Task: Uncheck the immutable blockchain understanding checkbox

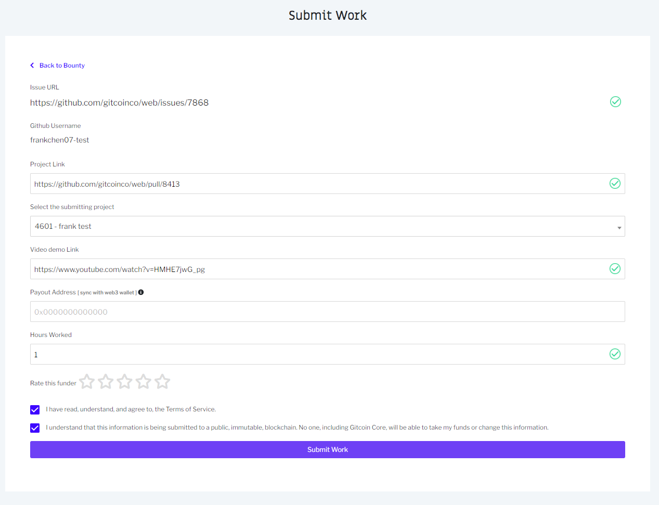Action: point(35,428)
